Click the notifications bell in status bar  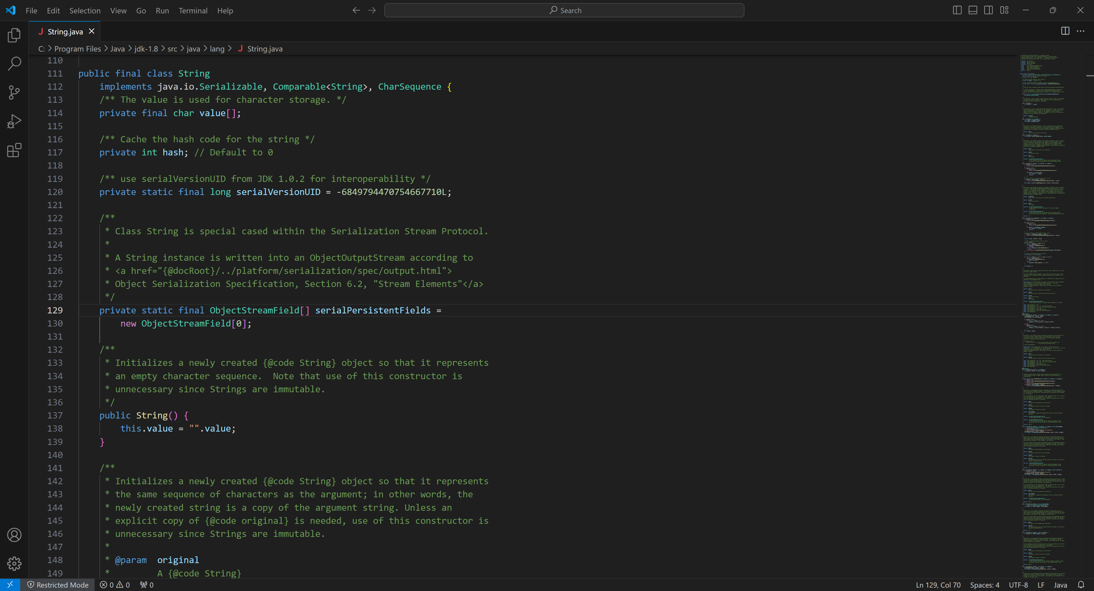pos(1081,585)
